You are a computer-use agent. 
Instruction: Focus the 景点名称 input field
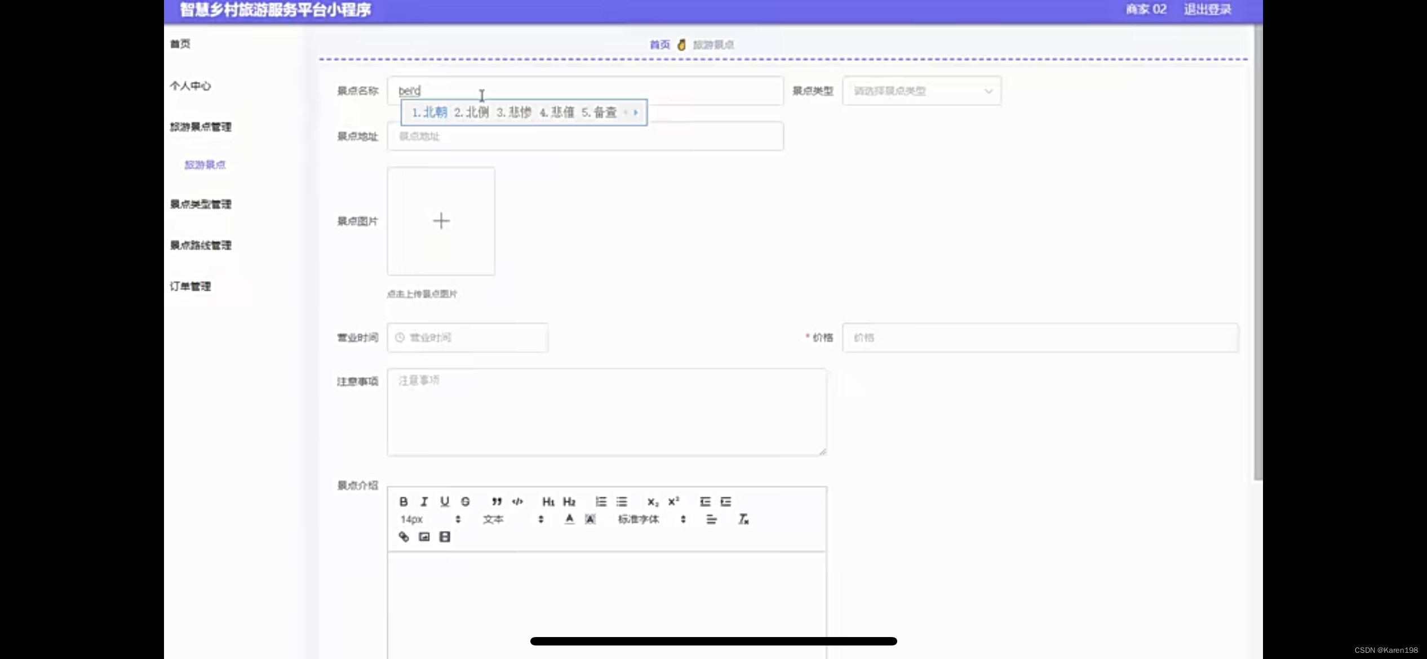pyautogui.click(x=585, y=91)
